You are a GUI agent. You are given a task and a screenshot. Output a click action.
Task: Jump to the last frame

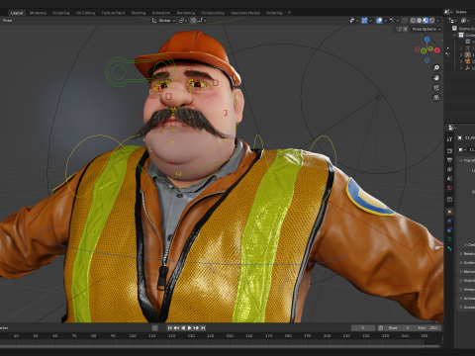tap(203, 328)
